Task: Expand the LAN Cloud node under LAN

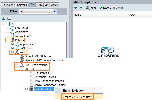Action: tap(8, 28)
